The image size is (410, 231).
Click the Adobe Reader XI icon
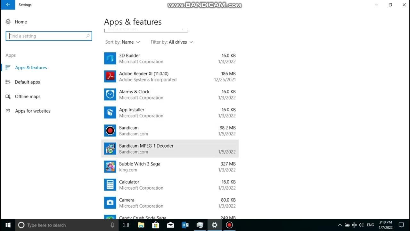(110, 76)
